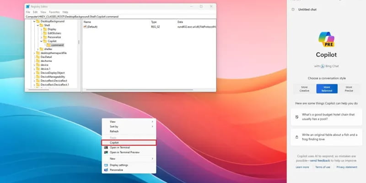
Task: Open the Learn more link
Action: (x=302, y=167)
